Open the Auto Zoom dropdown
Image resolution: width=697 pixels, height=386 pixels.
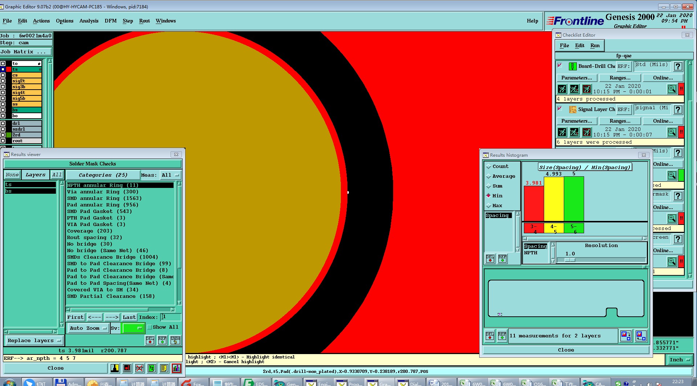click(88, 328)
